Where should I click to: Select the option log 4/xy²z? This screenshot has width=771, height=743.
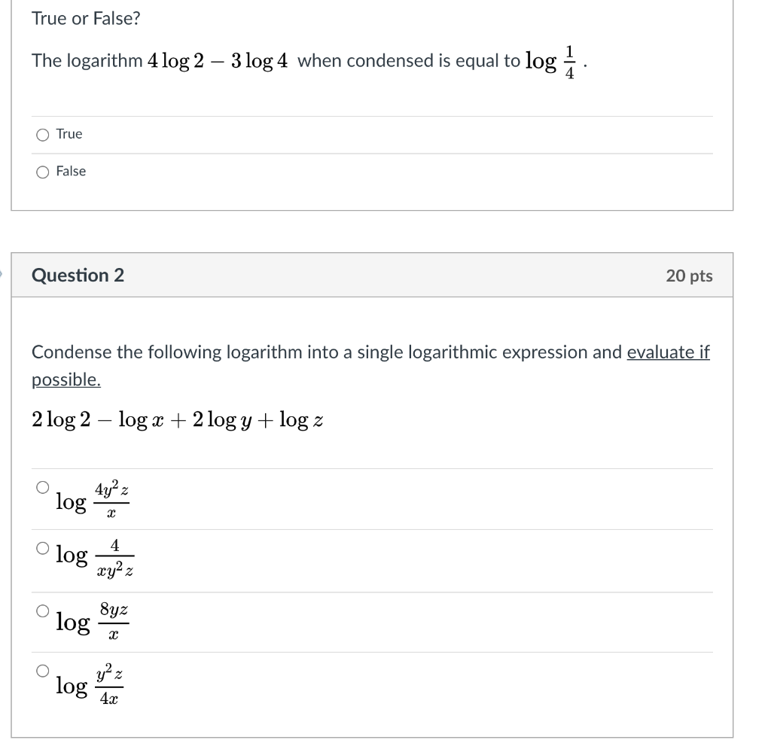click(x=42, y=549)
